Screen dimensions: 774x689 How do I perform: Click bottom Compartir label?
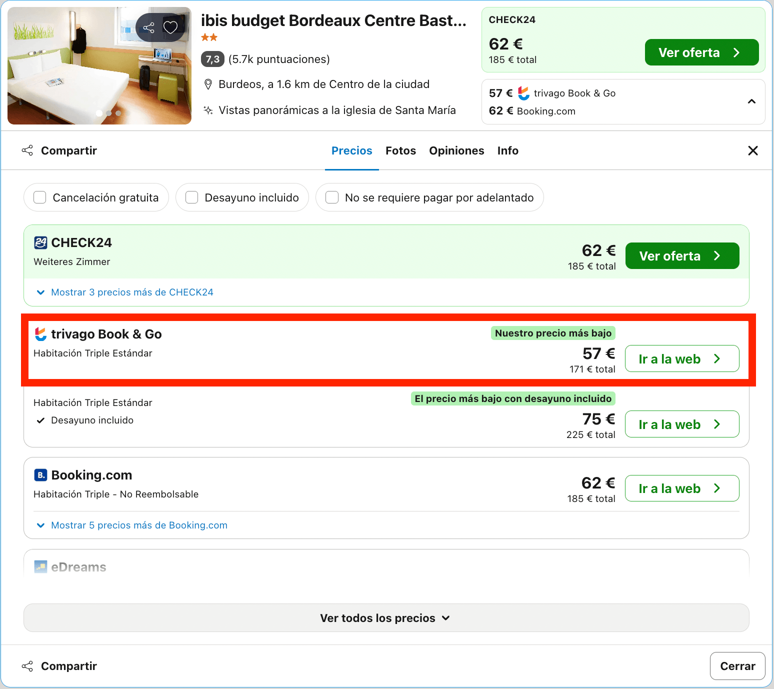(x=69, y=666)
